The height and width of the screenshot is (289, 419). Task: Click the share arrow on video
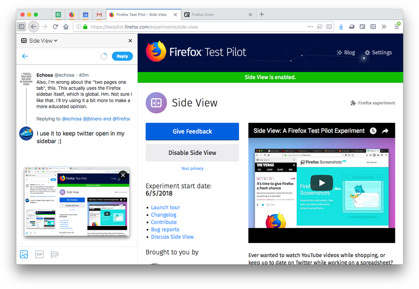click(385, 131)
